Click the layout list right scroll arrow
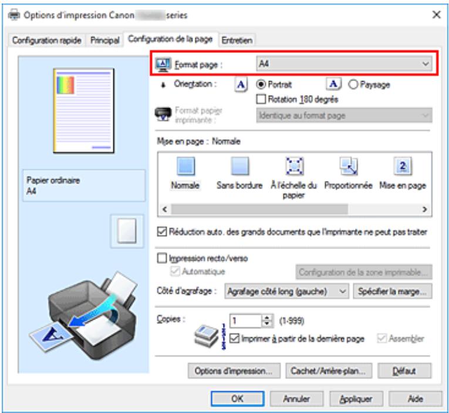 pyautogui.click(x=425, y=209)
